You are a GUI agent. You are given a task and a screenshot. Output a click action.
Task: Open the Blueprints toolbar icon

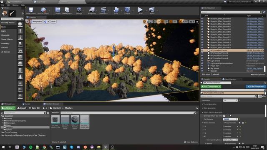click(x=92, y=11)
